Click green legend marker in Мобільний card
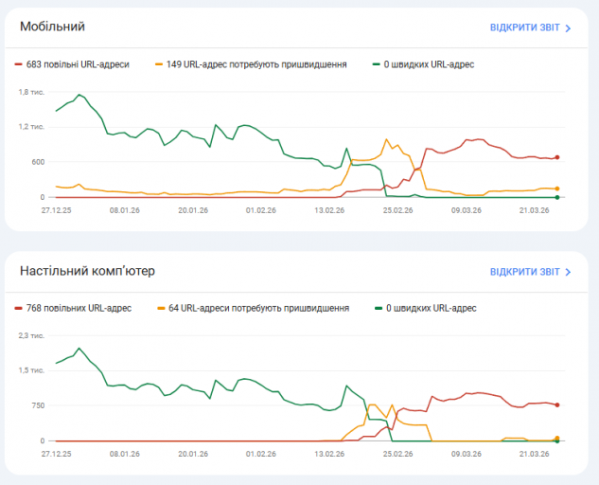The width and height of the screenshot is (599, 485). coord(377,64)
